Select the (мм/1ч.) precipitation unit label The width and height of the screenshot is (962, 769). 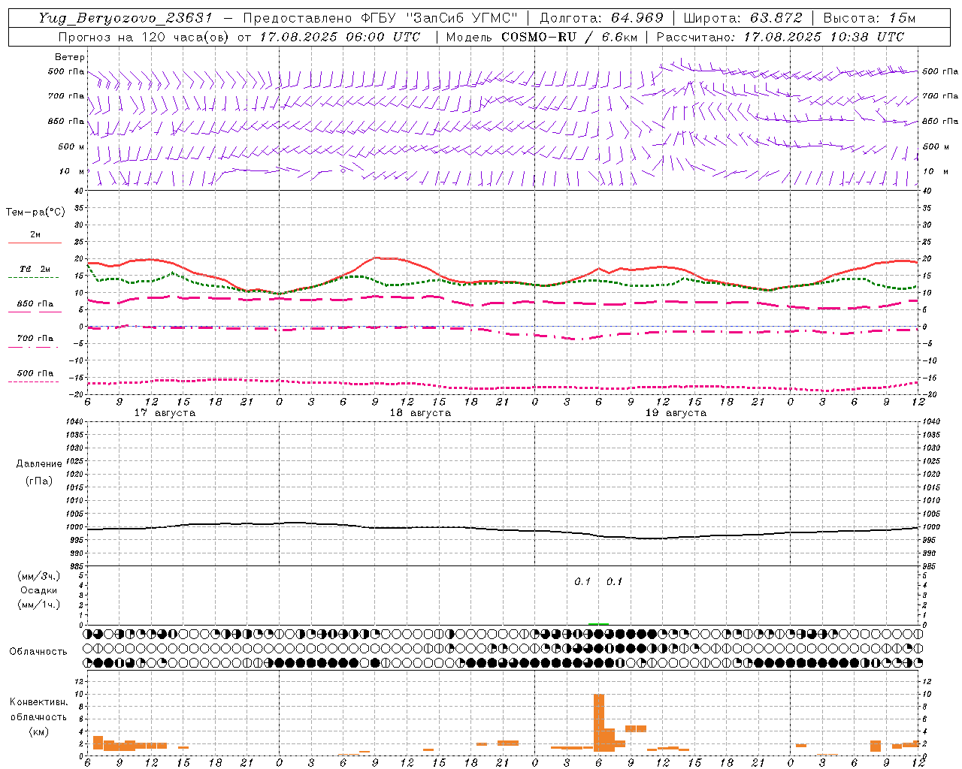(40, 605)
